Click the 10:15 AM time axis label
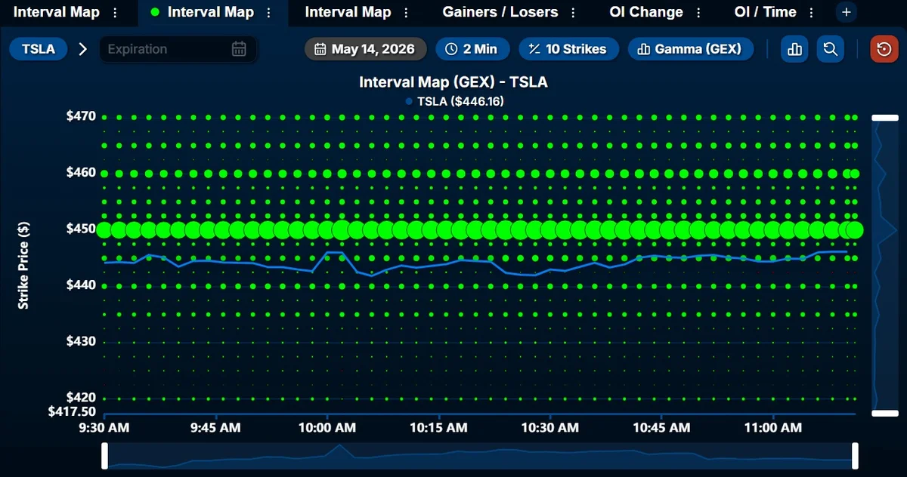This screenshot has width=907, height=477. tap(439, 428)
